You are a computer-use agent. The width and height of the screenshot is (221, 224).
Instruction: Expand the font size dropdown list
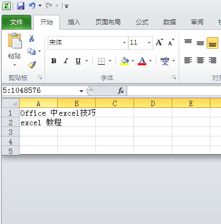point(149,42)
